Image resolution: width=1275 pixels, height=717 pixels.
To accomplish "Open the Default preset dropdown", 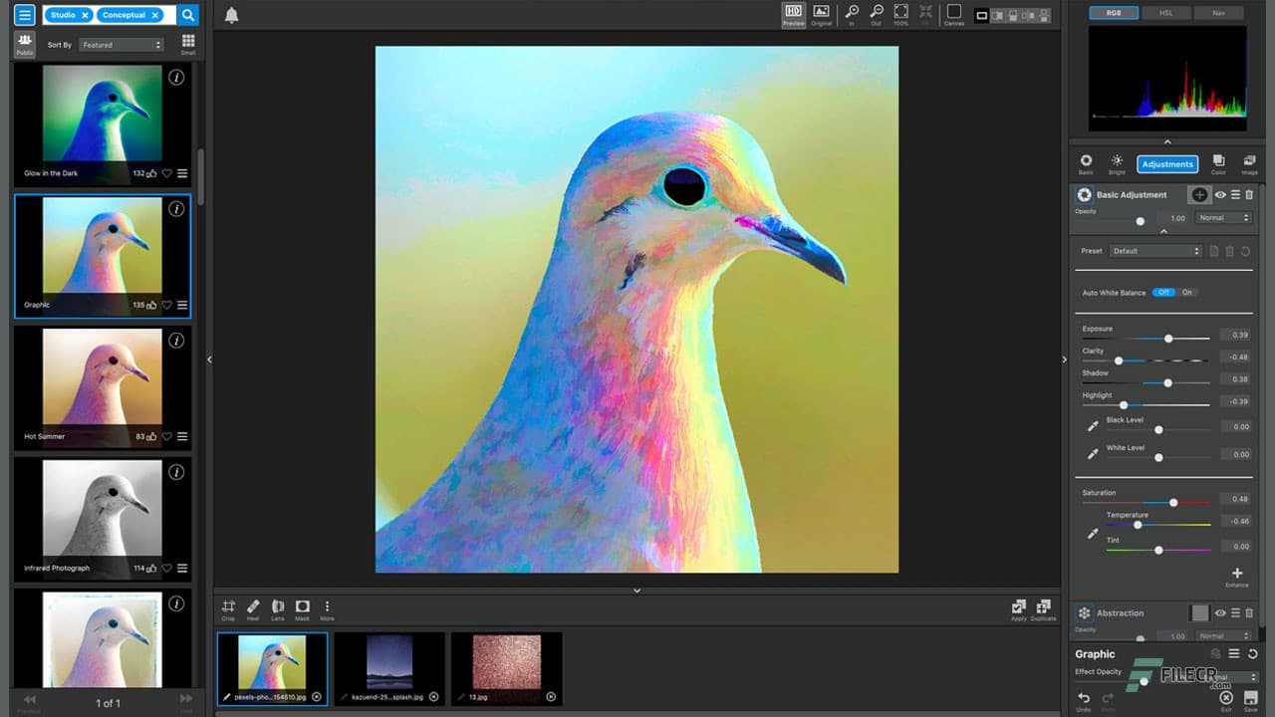I will [1154, 251].
